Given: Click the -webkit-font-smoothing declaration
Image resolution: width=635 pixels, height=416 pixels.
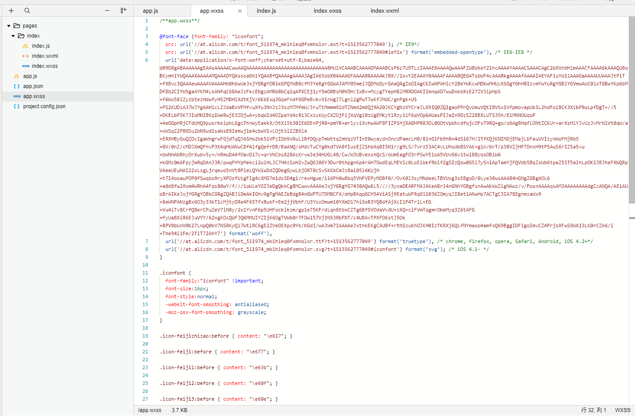Looking at the screenshot, I should pyautogui.click(x=217, y=304).
